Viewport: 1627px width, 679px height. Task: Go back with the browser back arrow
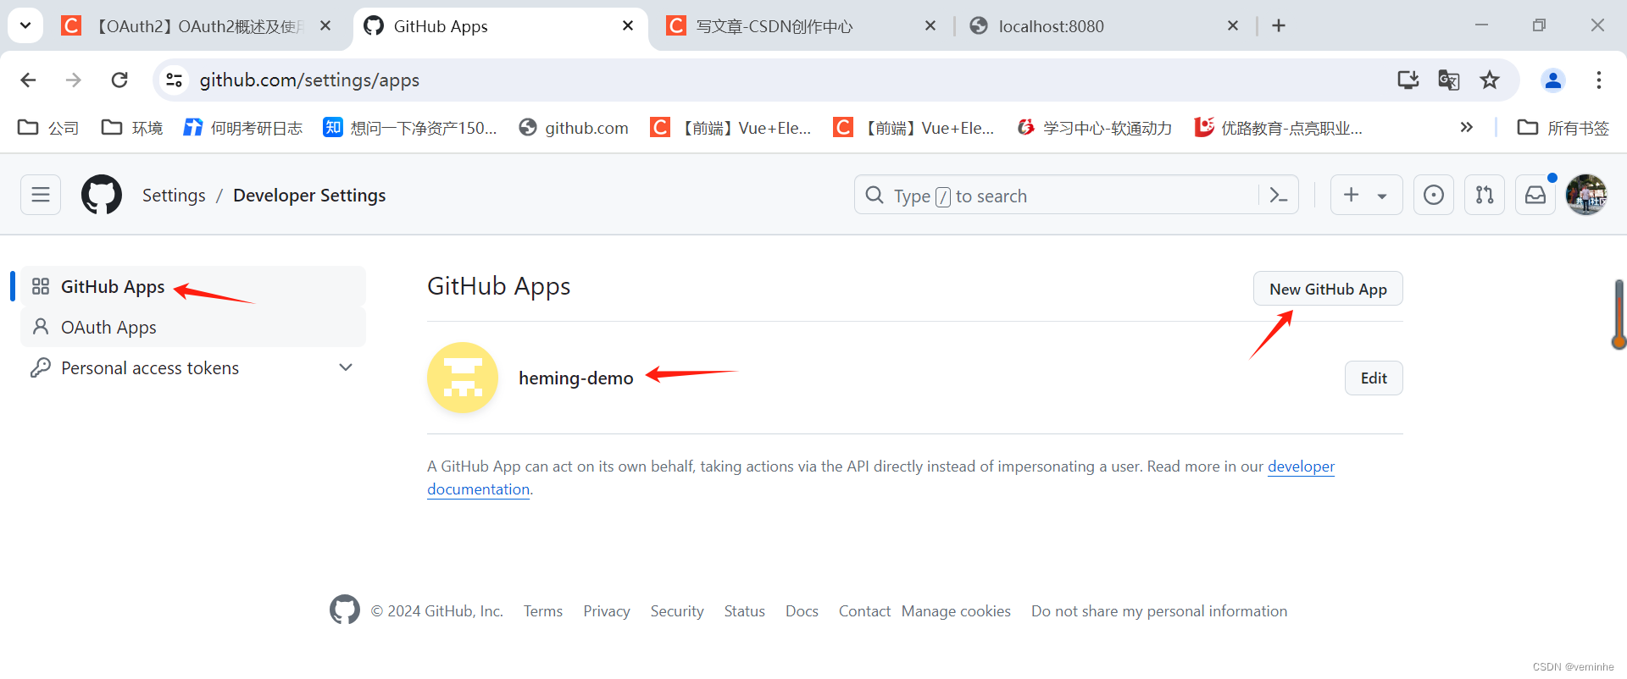(28, 80)
